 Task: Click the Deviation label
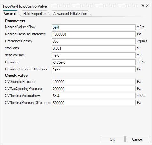click(x=12, y=62)
